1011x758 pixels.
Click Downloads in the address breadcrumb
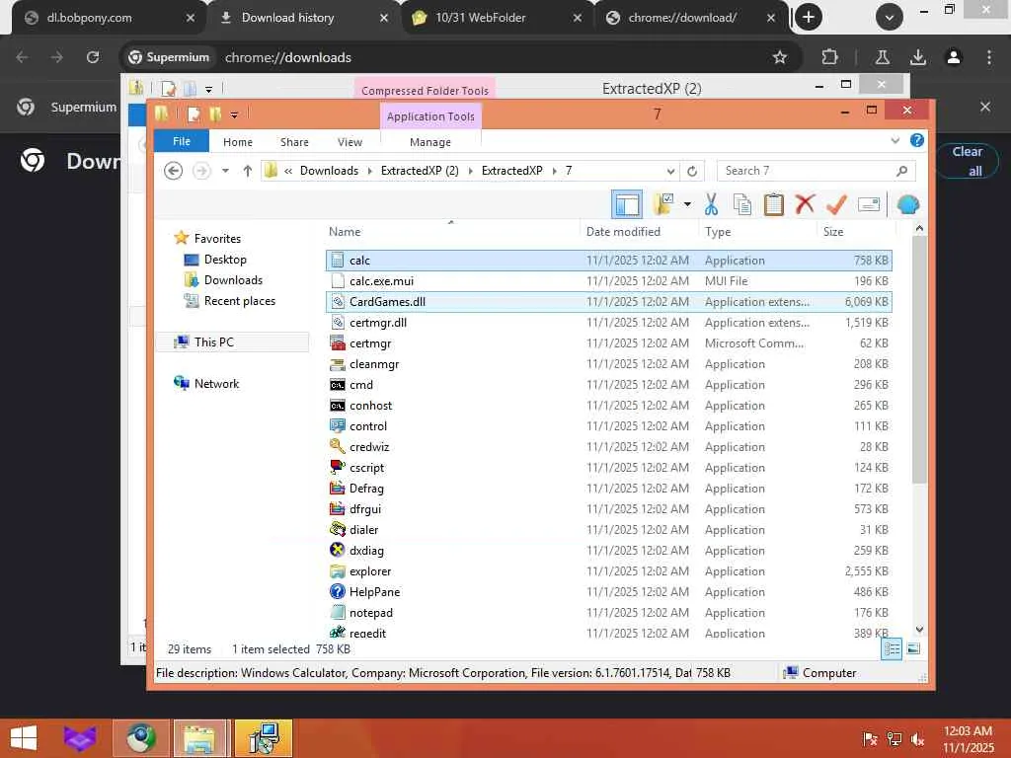point(329,171)
